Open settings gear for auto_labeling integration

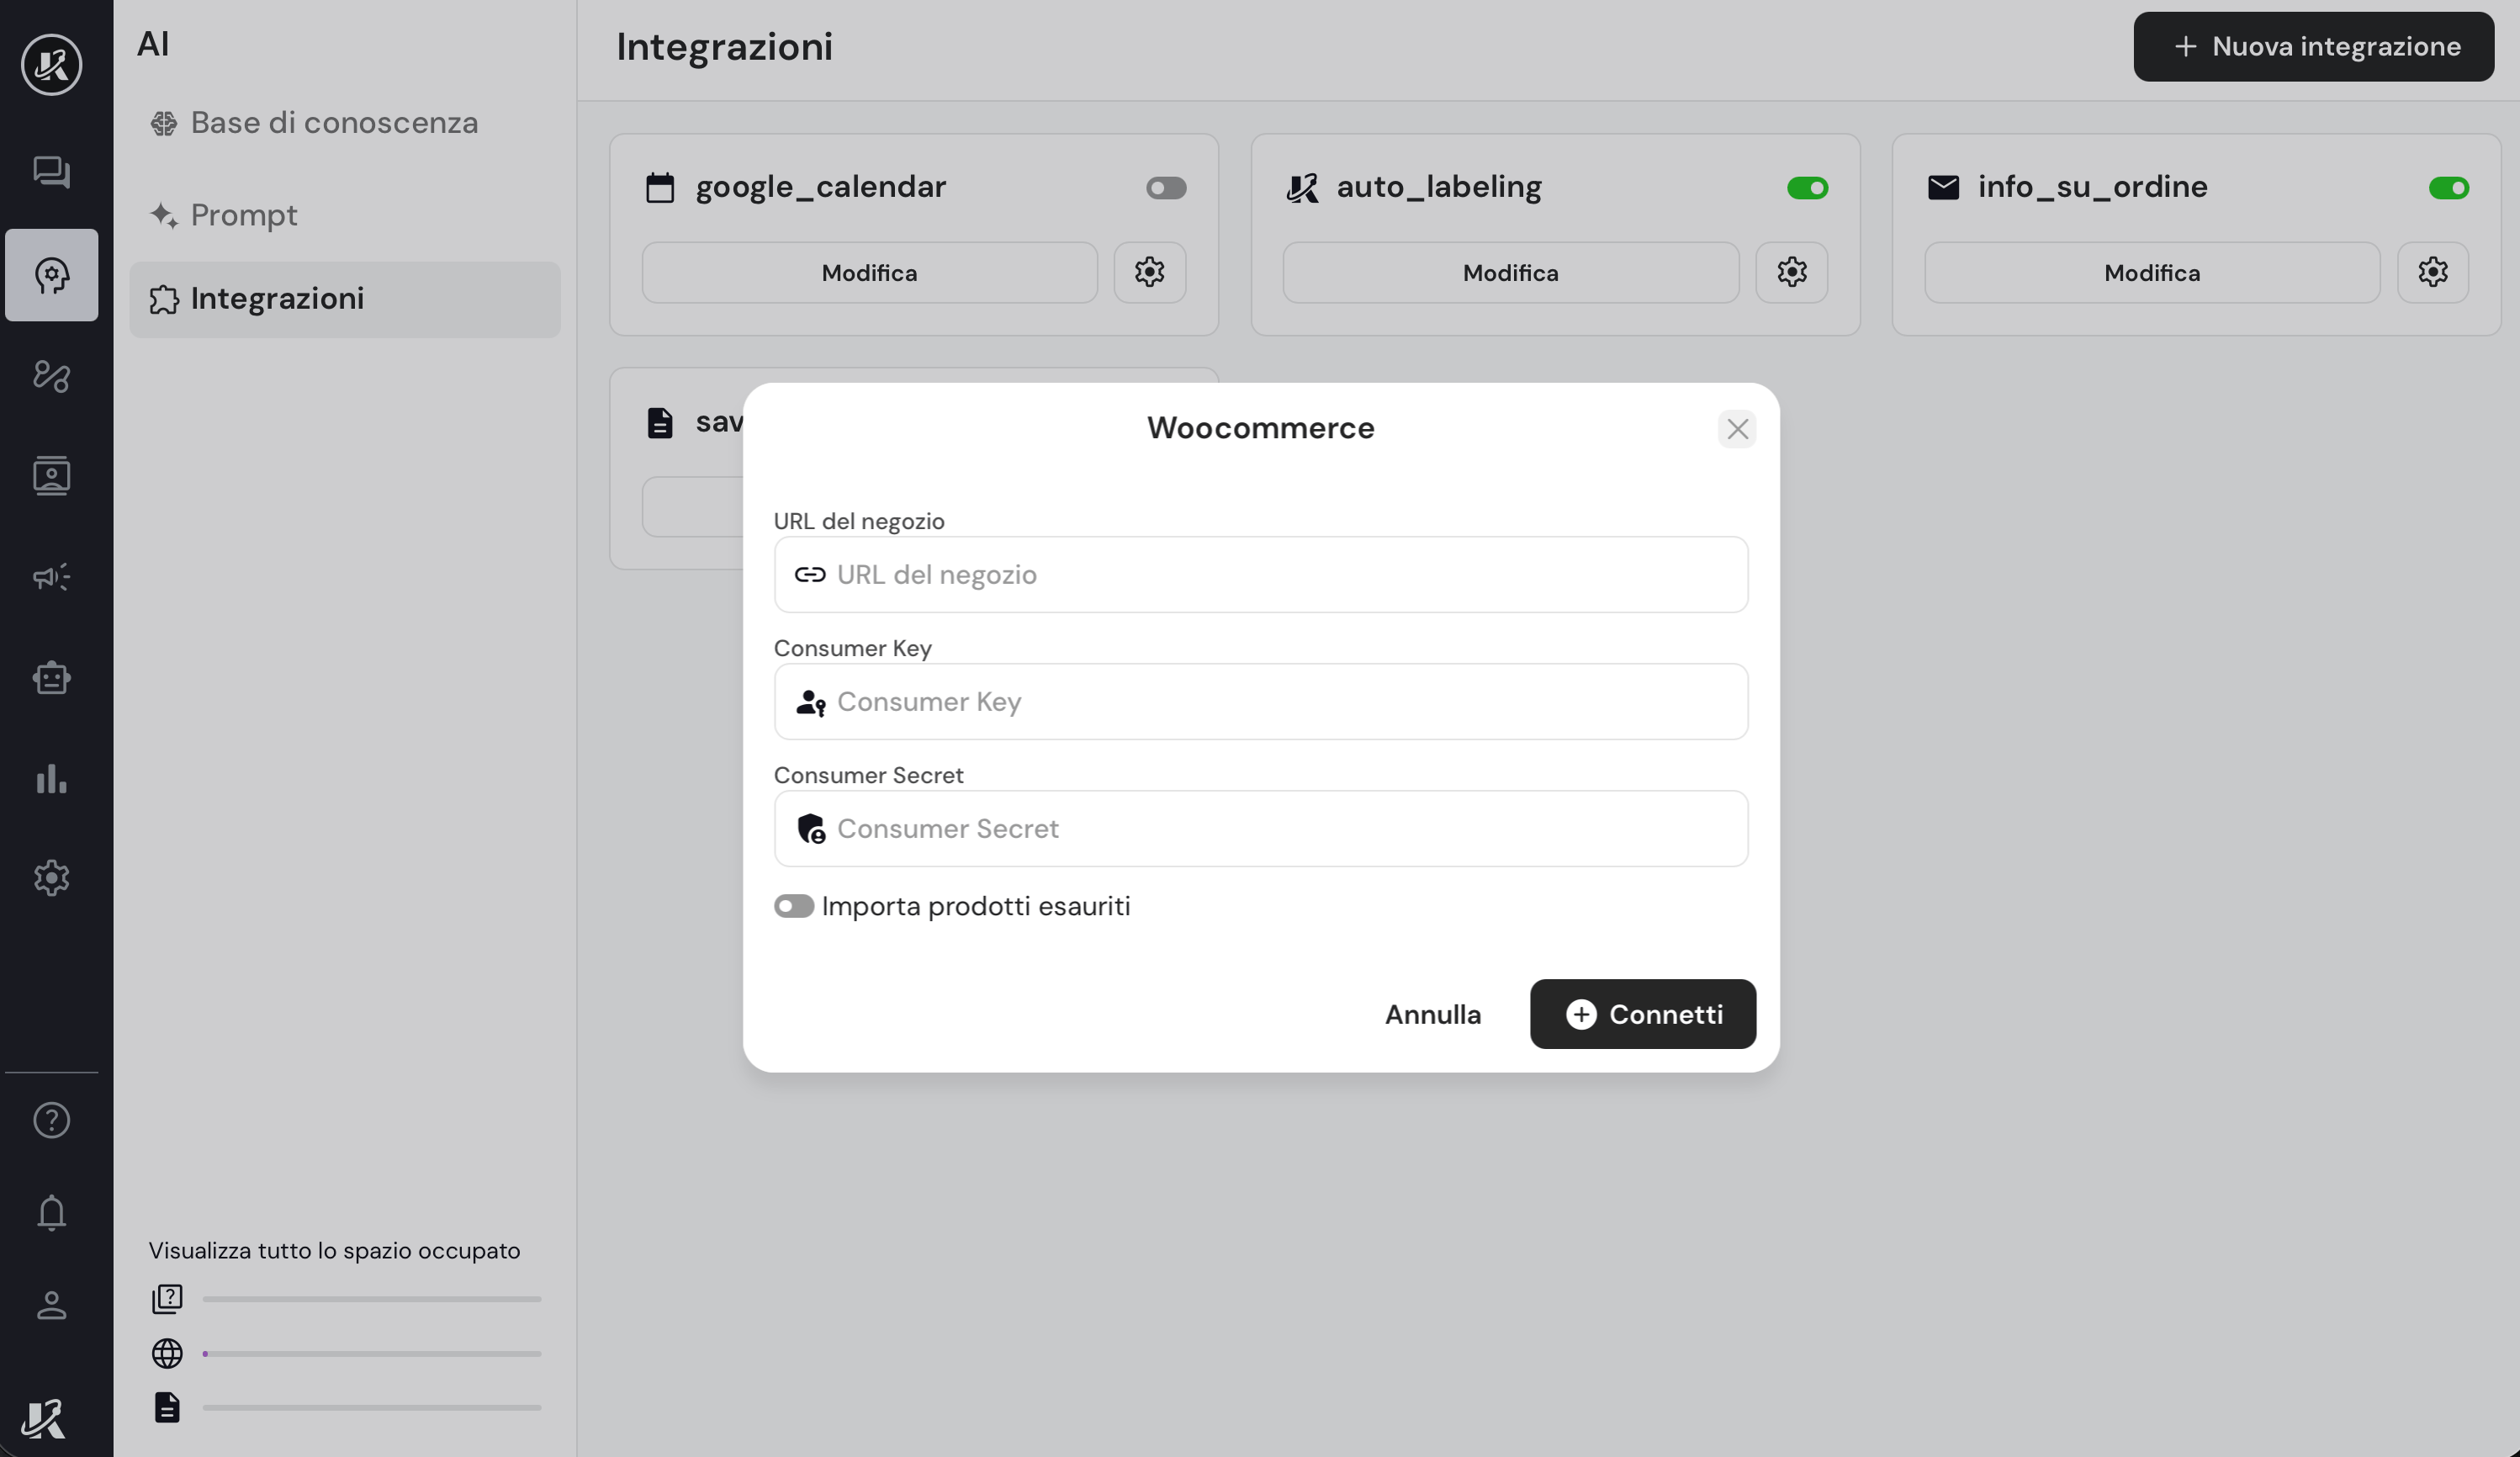point(1791,272)
